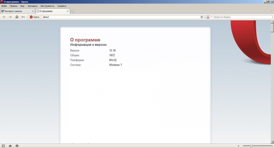This screenshot has width=274, height=148.
Task: Click the Forward navigation arrow
Action: click(10, 17)
